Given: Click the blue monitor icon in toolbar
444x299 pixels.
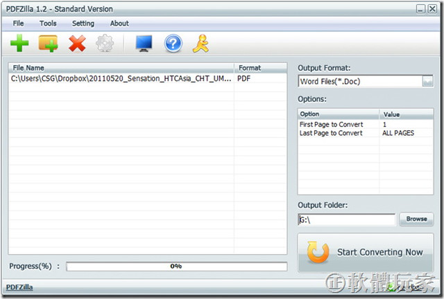Looking at the screenshot, I should [144, 43].
